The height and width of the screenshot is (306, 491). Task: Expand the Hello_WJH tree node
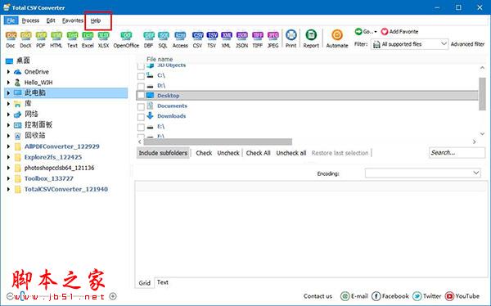(8, 83)
